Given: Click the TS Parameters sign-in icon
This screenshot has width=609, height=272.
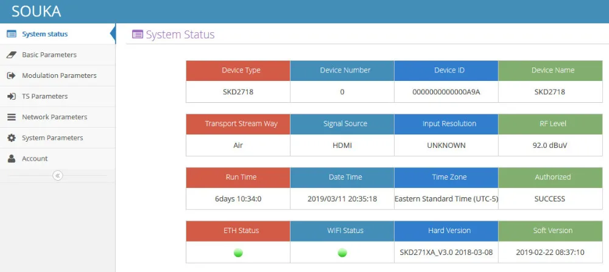Looking at the screenshot, I should point(12,96).
